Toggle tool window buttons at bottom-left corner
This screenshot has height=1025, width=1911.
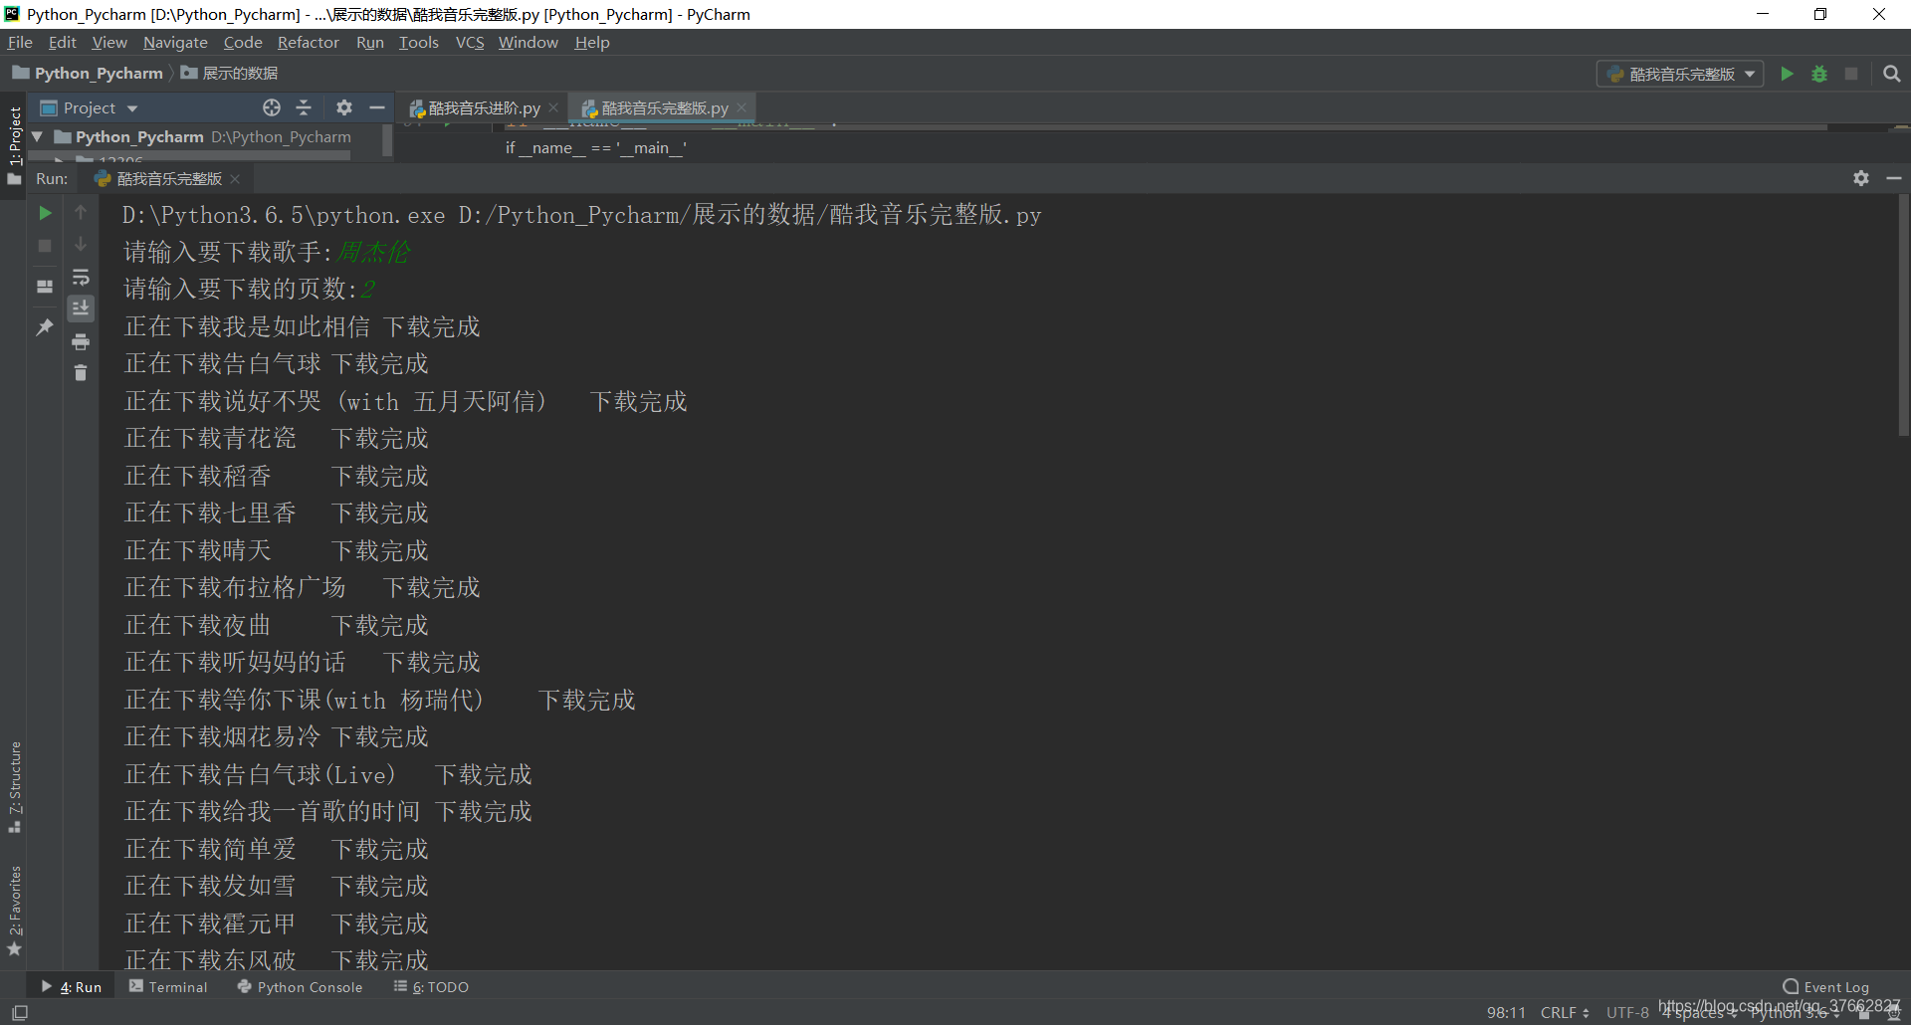pos(19,1012)
